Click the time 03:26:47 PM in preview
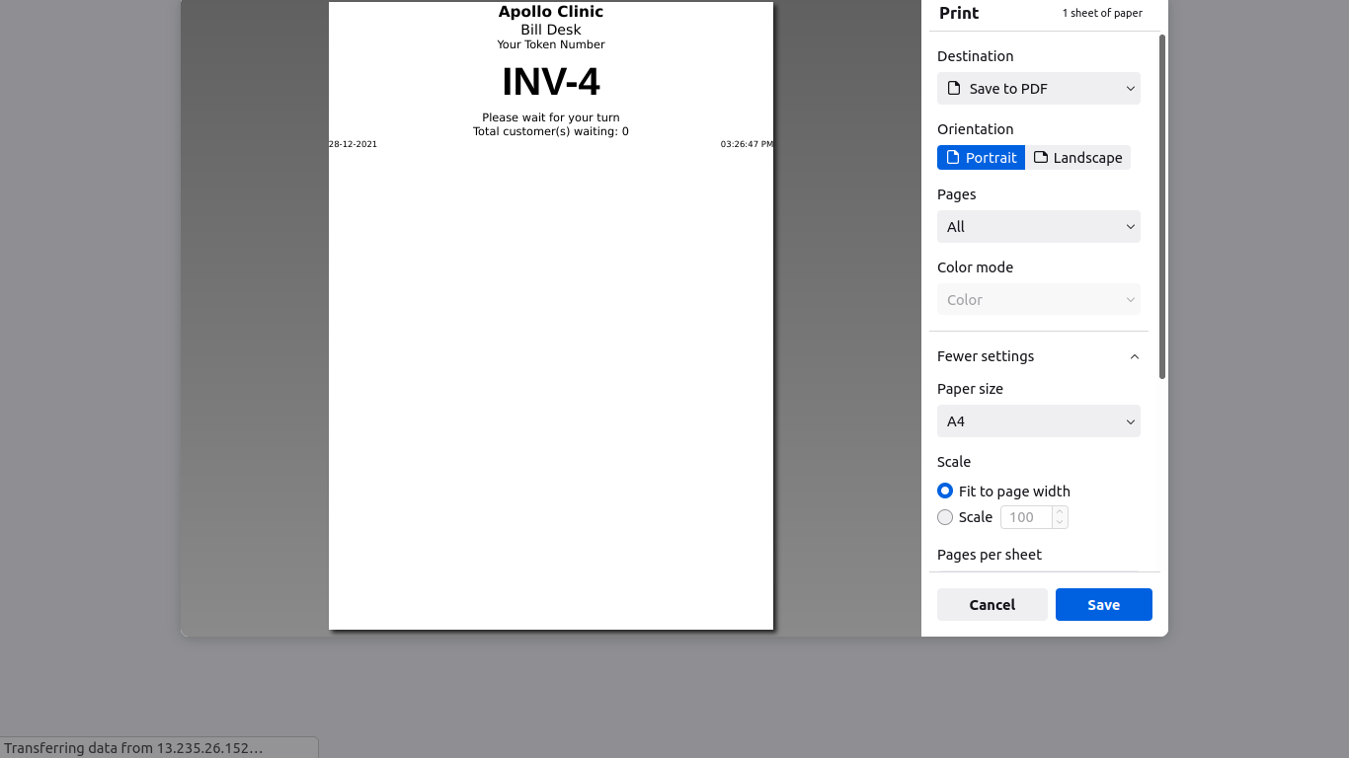Viewport: 1349px width, 758px height. pyautogui.click(x=747, y=144)
